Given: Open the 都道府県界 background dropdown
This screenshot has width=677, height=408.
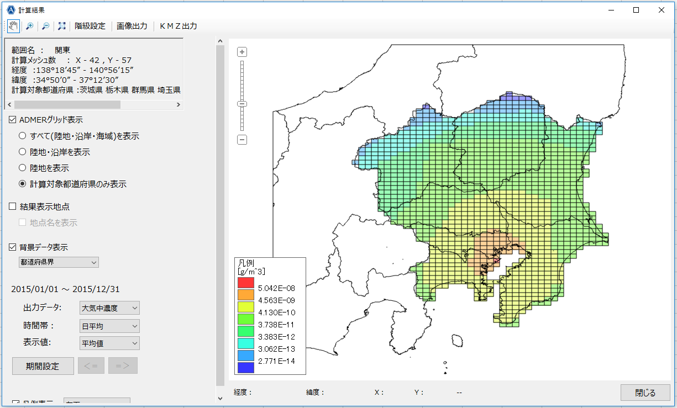Looking at the screenshot, I should [x=59, y=262].
